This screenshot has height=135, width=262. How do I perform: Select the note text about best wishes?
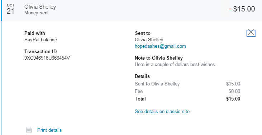[176, 64]
